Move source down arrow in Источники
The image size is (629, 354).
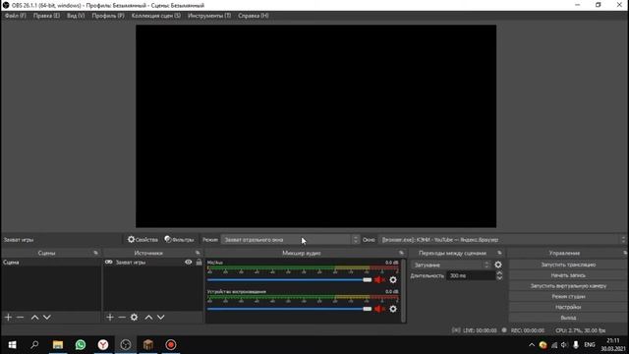161,317
